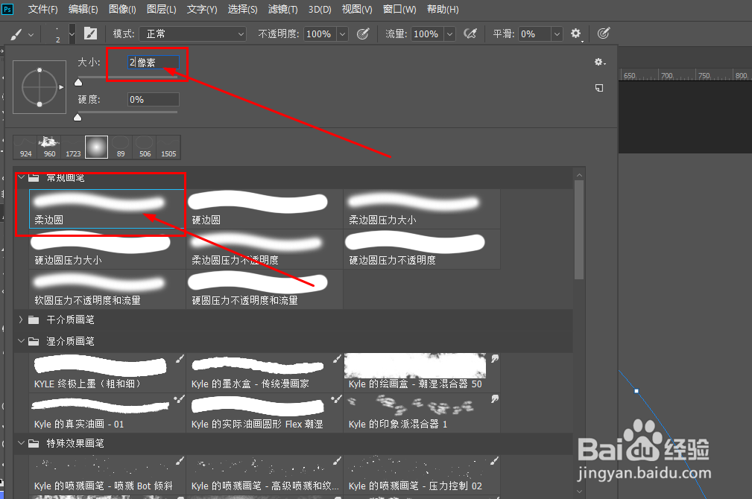Open the 不透明度 slider dropdown arrow

[342, 34]
